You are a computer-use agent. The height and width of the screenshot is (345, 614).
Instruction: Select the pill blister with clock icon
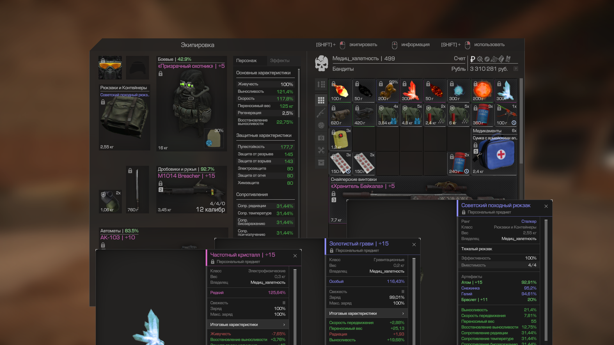pyautogui.click(x=340, y=163)
